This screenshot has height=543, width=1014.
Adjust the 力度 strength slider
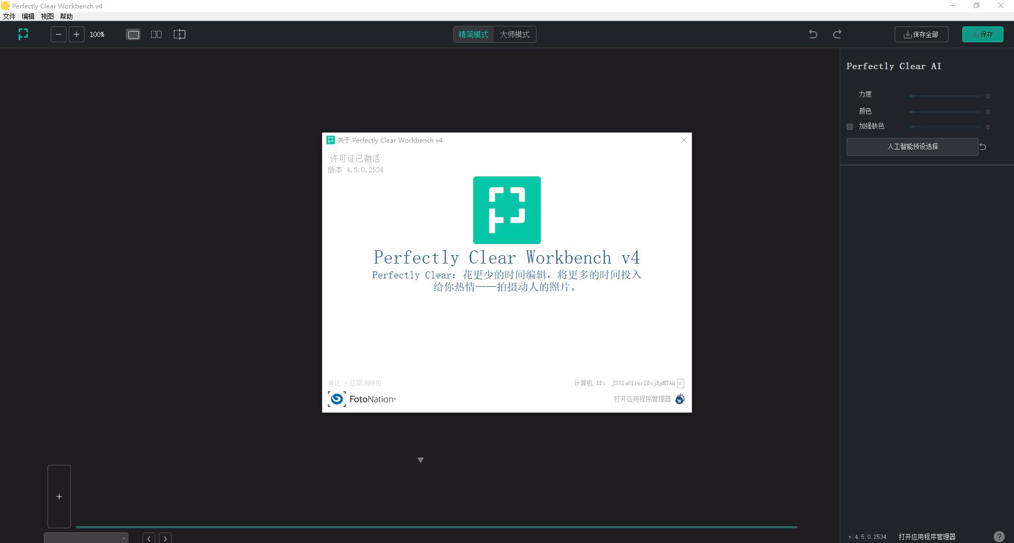coord(945,96)
